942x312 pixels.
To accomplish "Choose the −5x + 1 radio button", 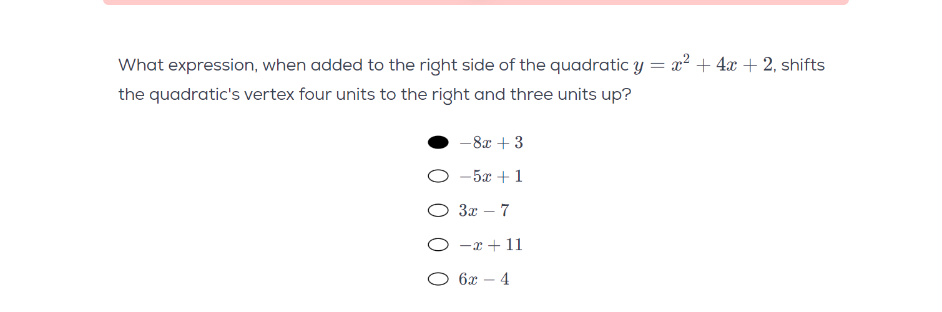I will [438, 177].
